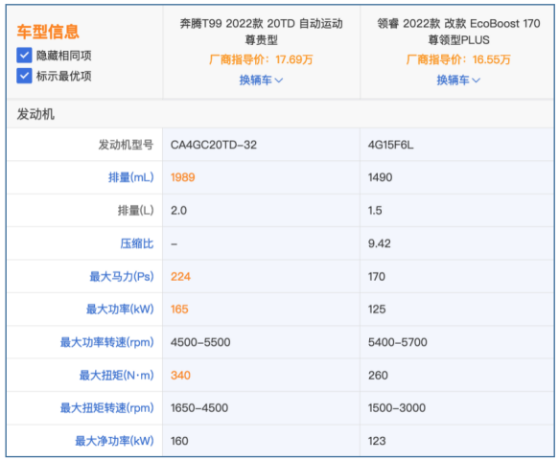559x460 pixels.
Task: Click chevron arrow beside 奔腾T99 换辆车
Action: (x=279, y=80)
